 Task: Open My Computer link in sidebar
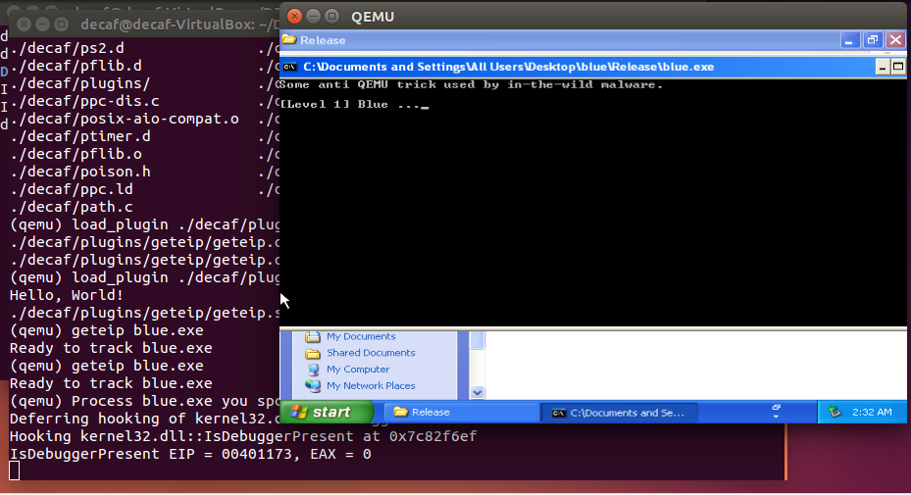(x=358, y=369)
